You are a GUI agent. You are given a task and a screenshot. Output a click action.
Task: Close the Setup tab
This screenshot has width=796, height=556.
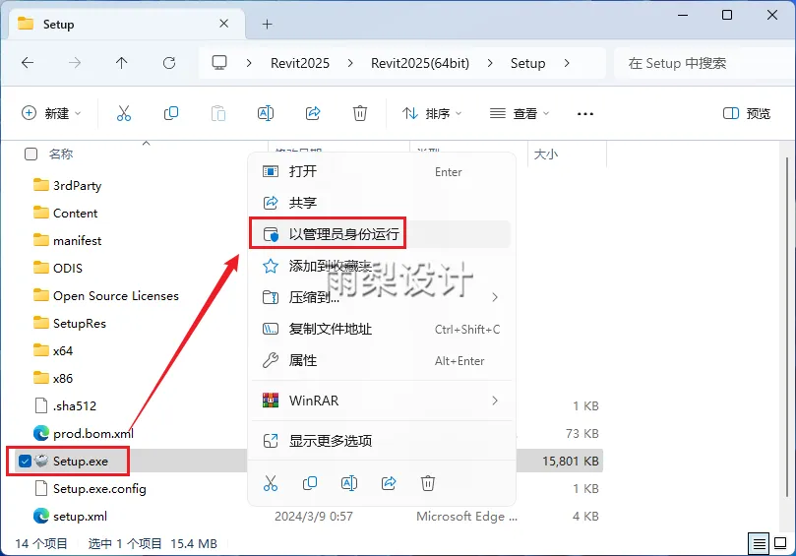click(224, 24)
